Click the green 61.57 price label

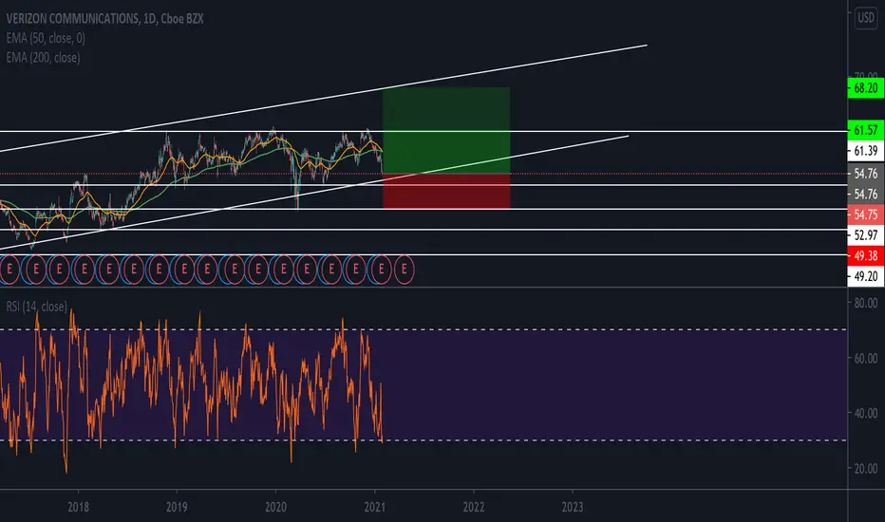tap(866, 130)
